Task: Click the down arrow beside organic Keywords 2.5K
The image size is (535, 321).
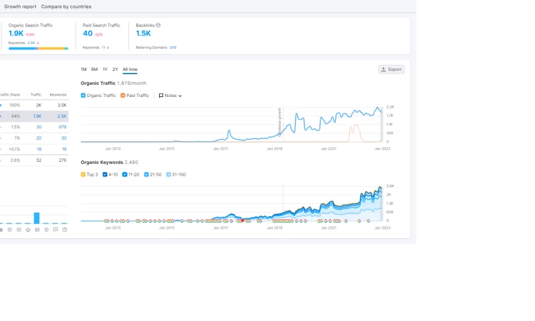Action: [x=38, y=43]
